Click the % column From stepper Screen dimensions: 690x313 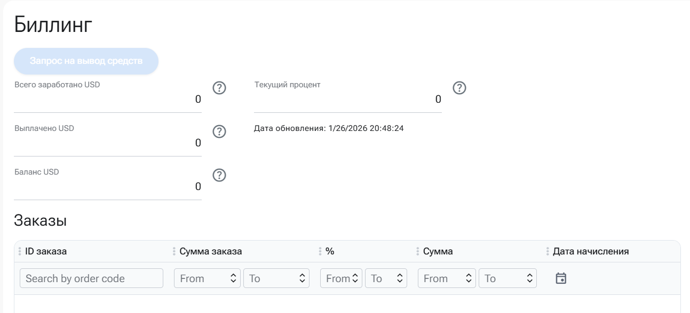tap(341, 278)
